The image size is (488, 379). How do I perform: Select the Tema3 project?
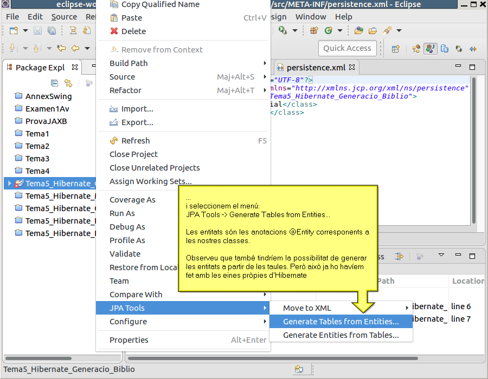pos(37,159)
